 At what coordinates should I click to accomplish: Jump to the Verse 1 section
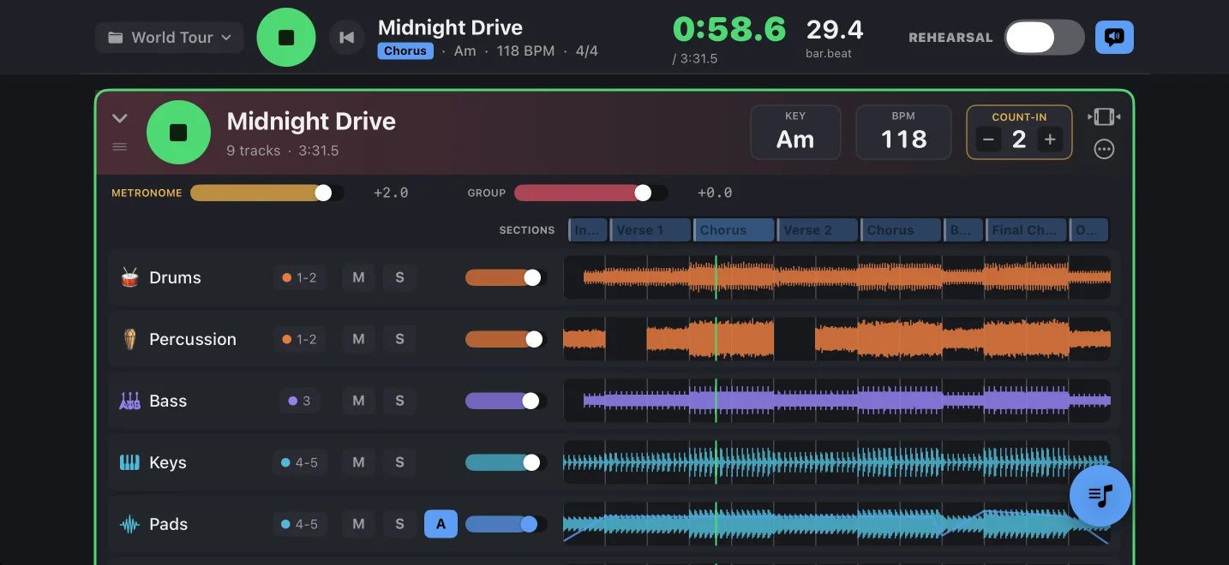pyautogui.click(x=650, y=230)
